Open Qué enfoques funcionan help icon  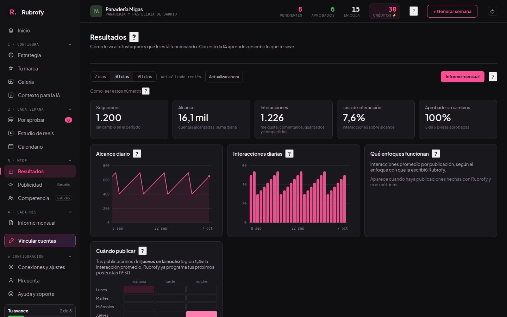point(436,154)
